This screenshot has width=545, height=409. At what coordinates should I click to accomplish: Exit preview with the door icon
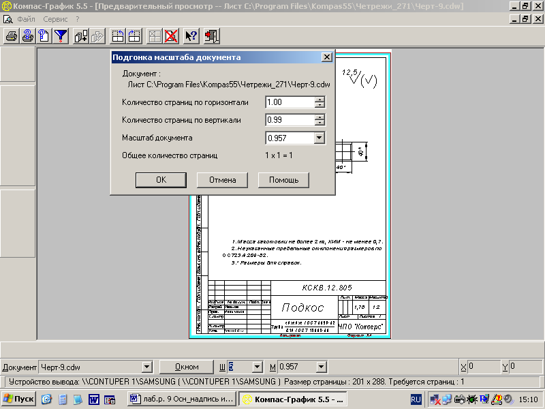pyautogui.click(x=211, y=36)
